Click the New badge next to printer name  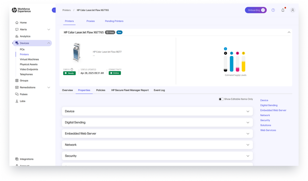click(x=119, y=32)
